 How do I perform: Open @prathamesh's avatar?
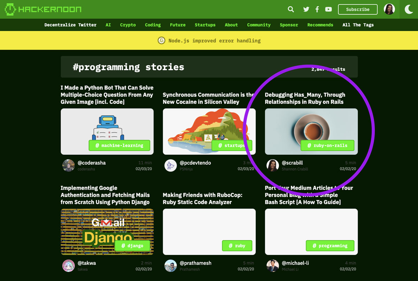(x=170, y=266)
